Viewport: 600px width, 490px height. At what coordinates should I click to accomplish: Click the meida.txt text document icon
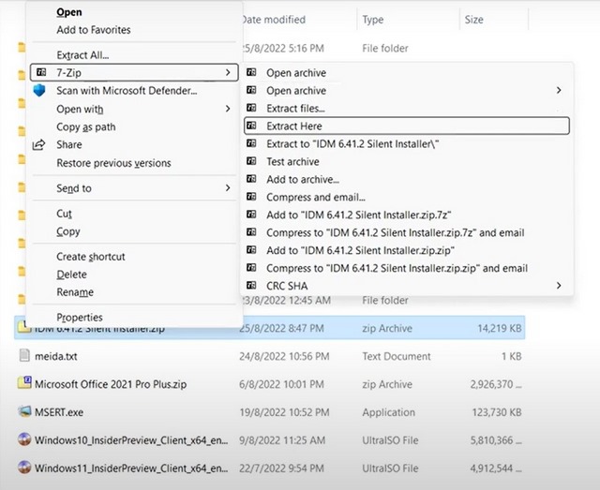(25, 355)
